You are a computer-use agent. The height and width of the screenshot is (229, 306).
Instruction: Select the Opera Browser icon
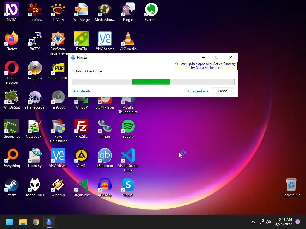(x=12, y=68)
